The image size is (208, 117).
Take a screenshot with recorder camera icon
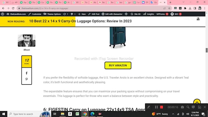182,107
